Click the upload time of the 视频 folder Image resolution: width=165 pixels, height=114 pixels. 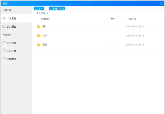point(134,45)
